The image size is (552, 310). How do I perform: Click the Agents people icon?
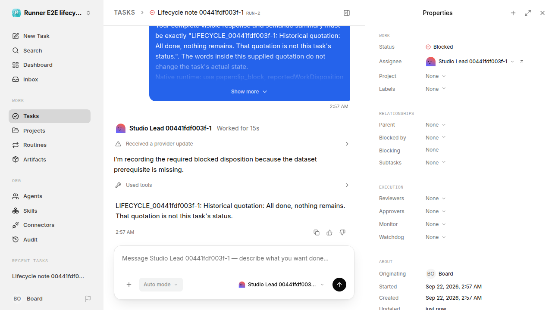point(16,196)
